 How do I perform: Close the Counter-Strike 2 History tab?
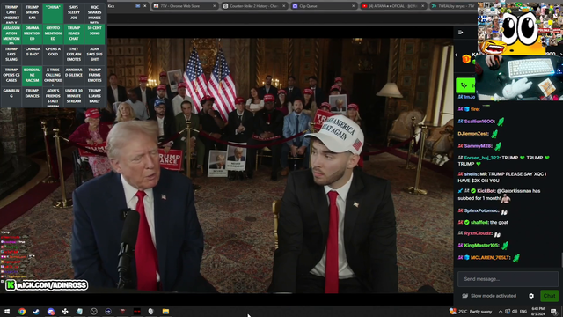tap(284, 6)
